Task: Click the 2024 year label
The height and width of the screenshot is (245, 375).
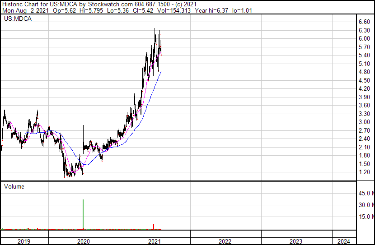Action: point(344,241)
